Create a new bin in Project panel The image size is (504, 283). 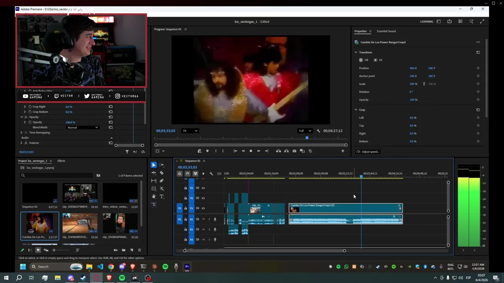coord(124,250)
